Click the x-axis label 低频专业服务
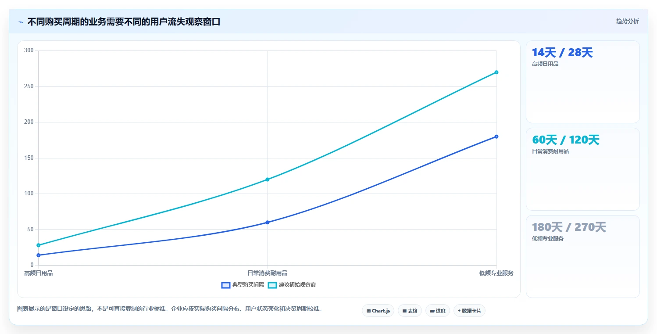This screenshot has height=334, width=657. (x=496, y=273)
